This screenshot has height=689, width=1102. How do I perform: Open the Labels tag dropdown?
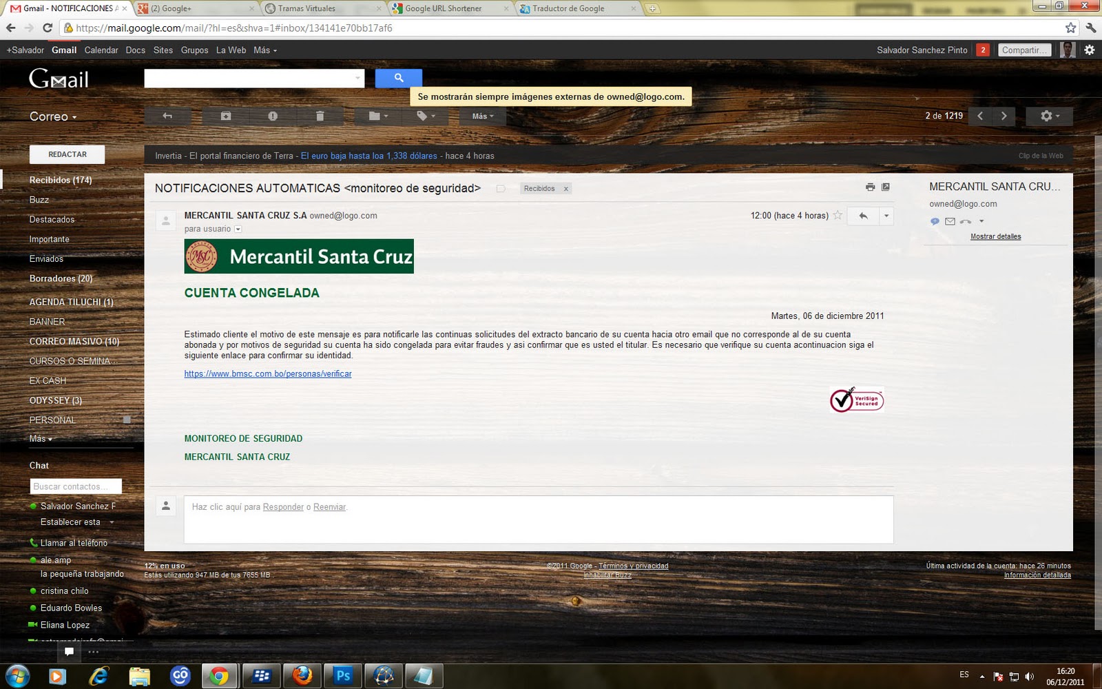coord(426,116)
